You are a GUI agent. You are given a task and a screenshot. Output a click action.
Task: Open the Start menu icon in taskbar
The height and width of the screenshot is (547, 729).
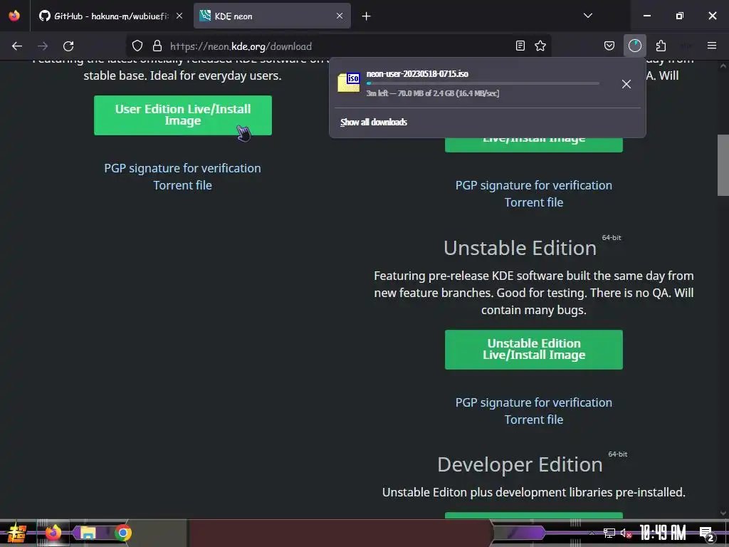point(16,533)
